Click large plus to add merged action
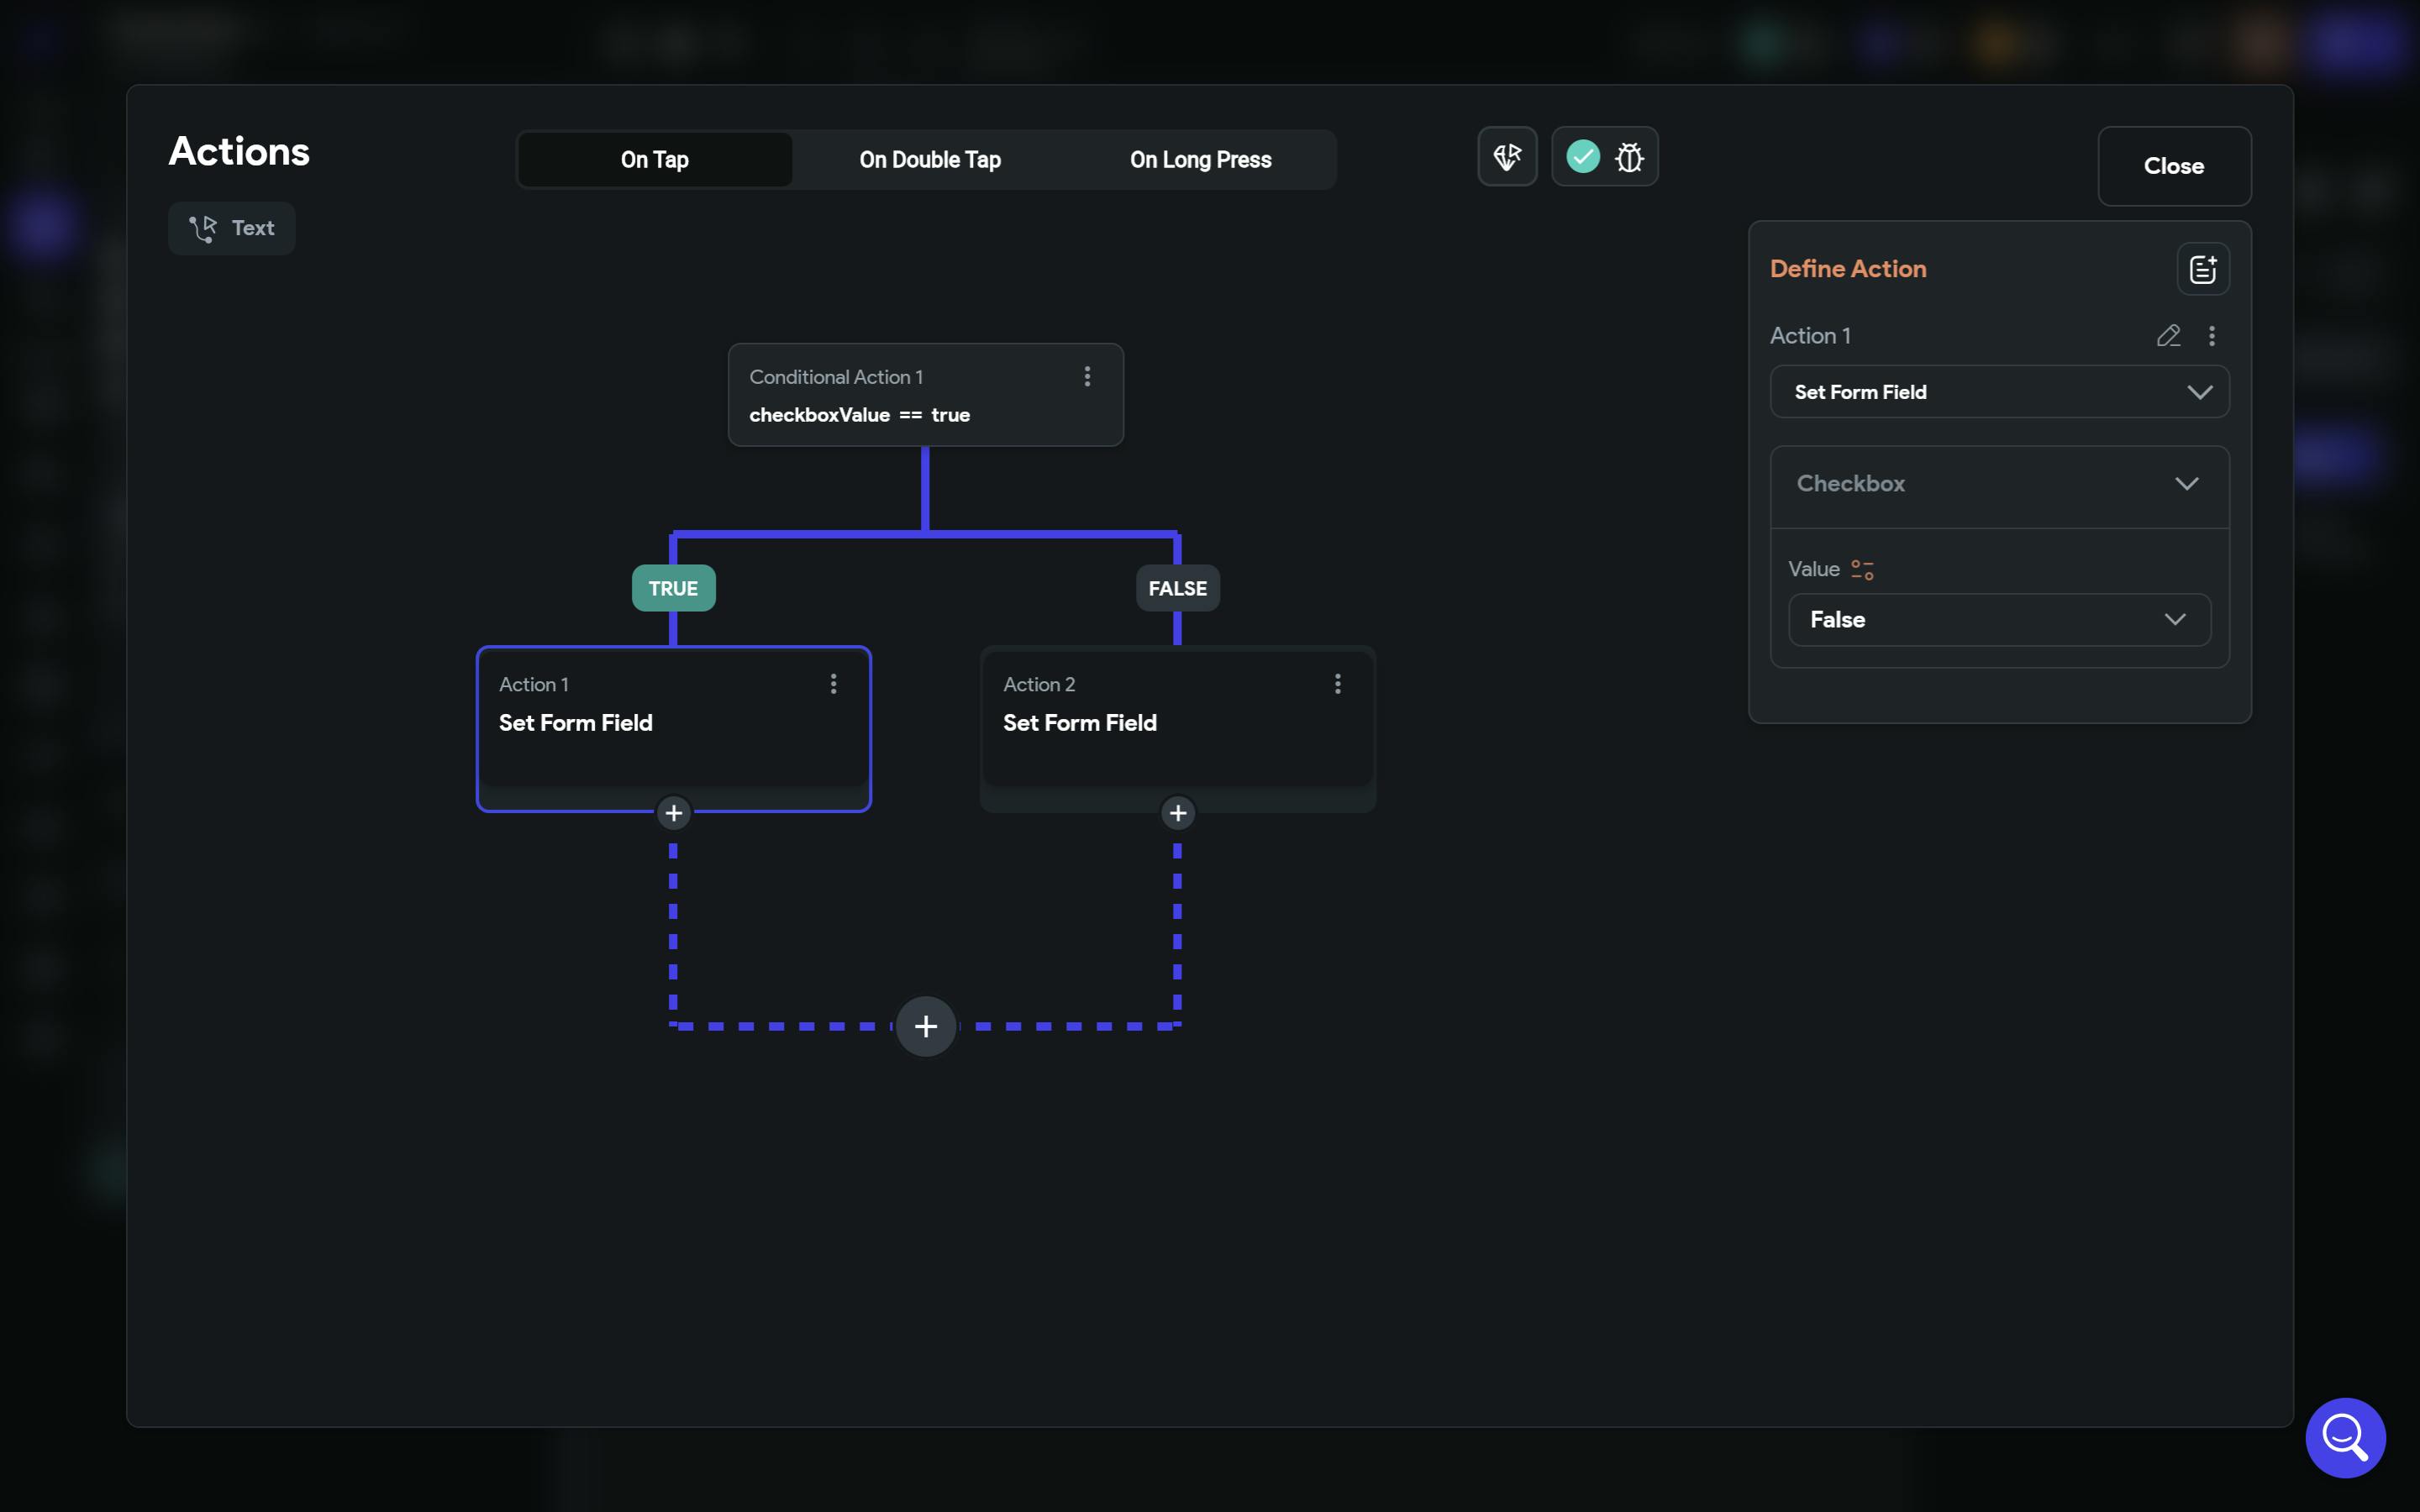Viewport: 2420px width, 1512px height. [926, 1026]
